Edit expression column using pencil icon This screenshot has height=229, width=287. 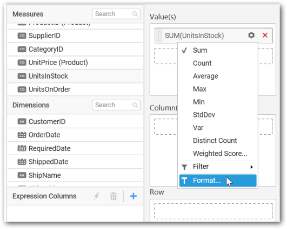pyautogui.click(x=97, y=196)
